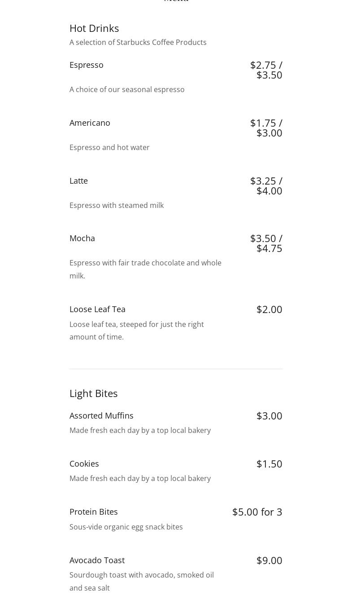Viewport: 352px width, 609px height.
Task: Click the Americano description 'Espresso and hot water'
Action: 109,147
